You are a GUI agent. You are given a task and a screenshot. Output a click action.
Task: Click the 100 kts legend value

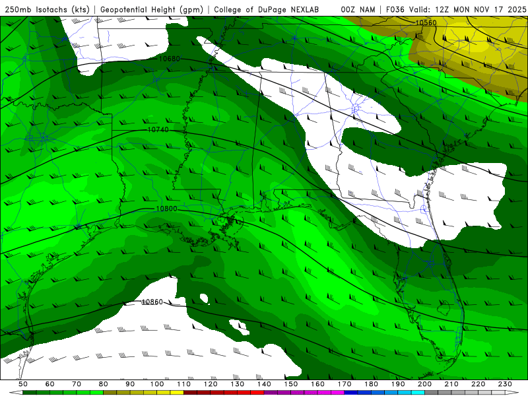pos(157,384)
